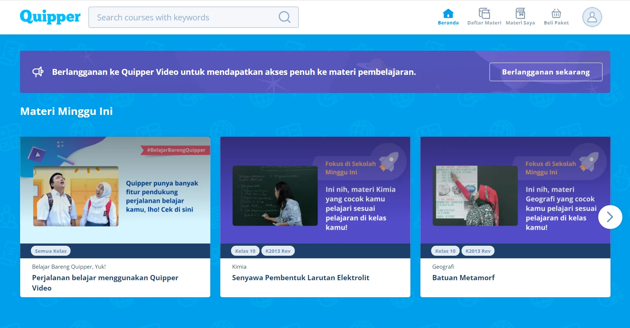The height and width of the screenshot is (328, 630).
Task: Open Perjalanan belajar menggunakan Quipper Video
Action: [105, 283]
